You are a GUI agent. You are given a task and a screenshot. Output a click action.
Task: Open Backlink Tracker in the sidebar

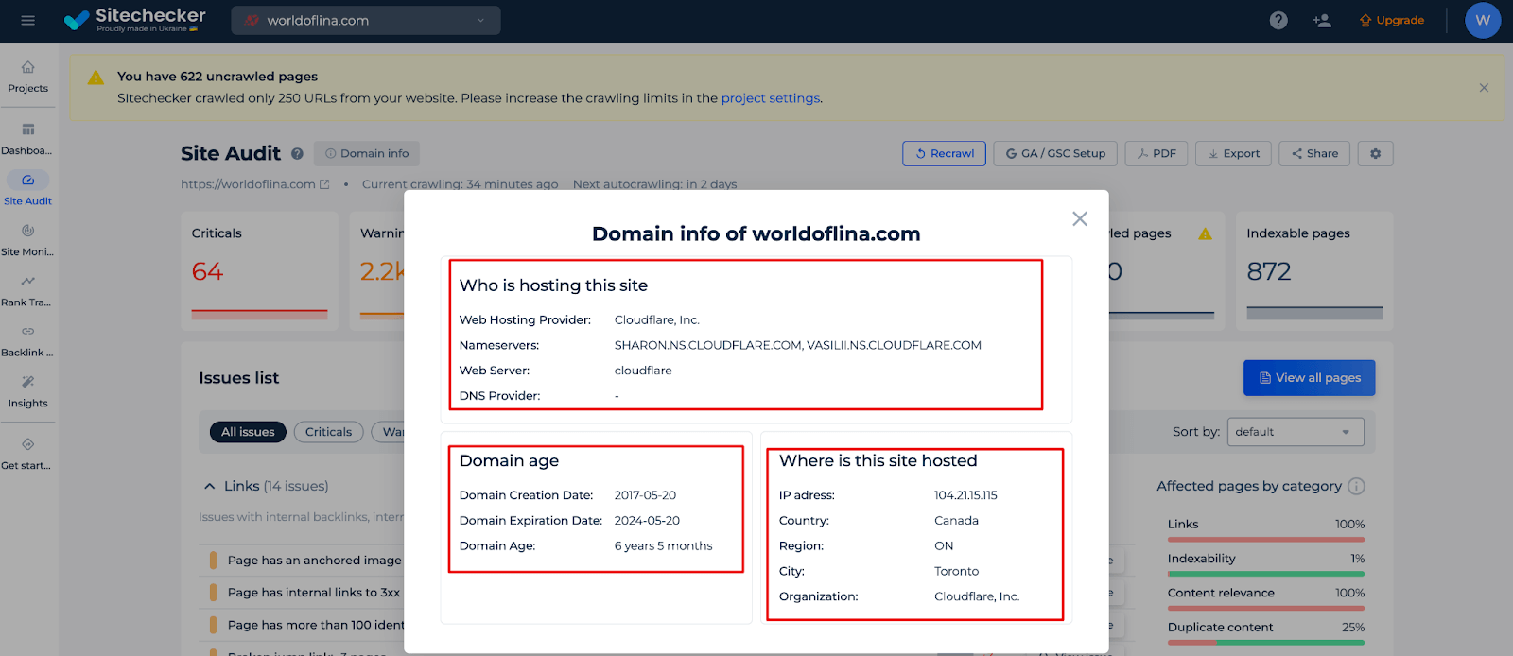click(28, 340)
